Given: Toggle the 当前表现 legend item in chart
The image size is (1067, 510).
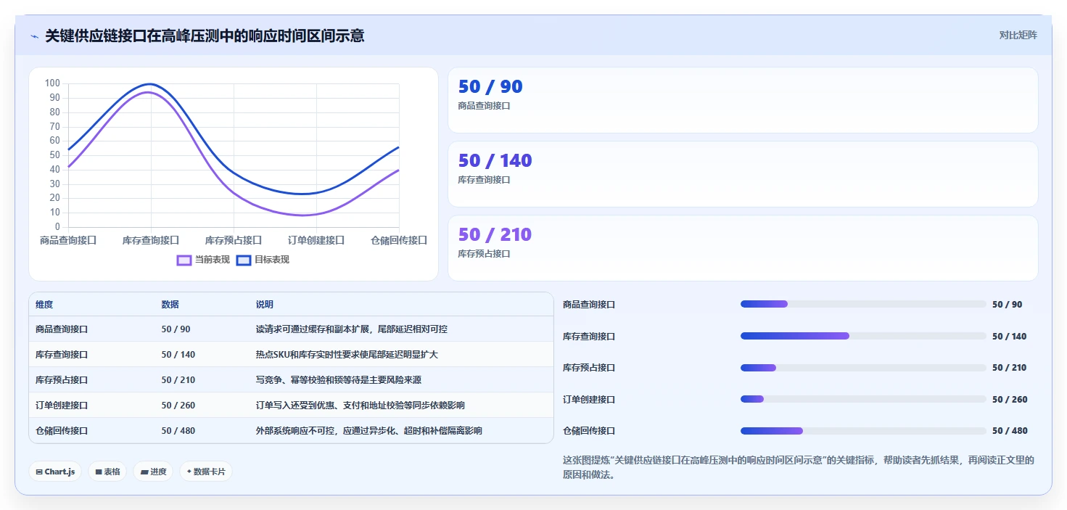Looking at the screenshot, I should click(203, 260).
